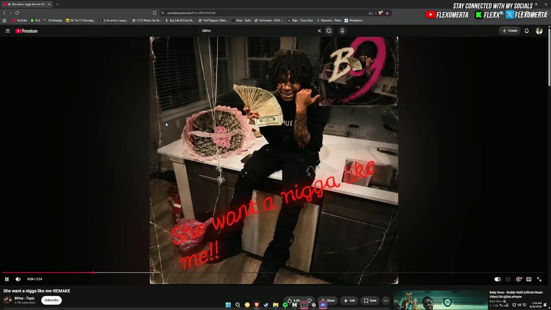The width and height of the screenshot is (551, 310).
Task: Open Steam from the taskbar
Action: (266, 305)
